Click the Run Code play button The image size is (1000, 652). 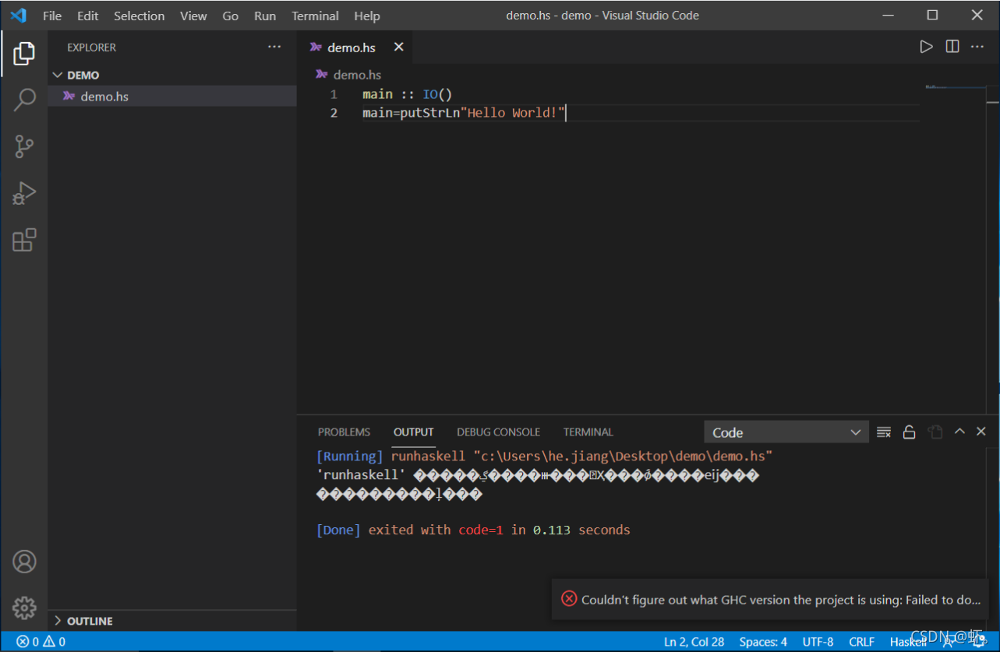click(926, 47)
